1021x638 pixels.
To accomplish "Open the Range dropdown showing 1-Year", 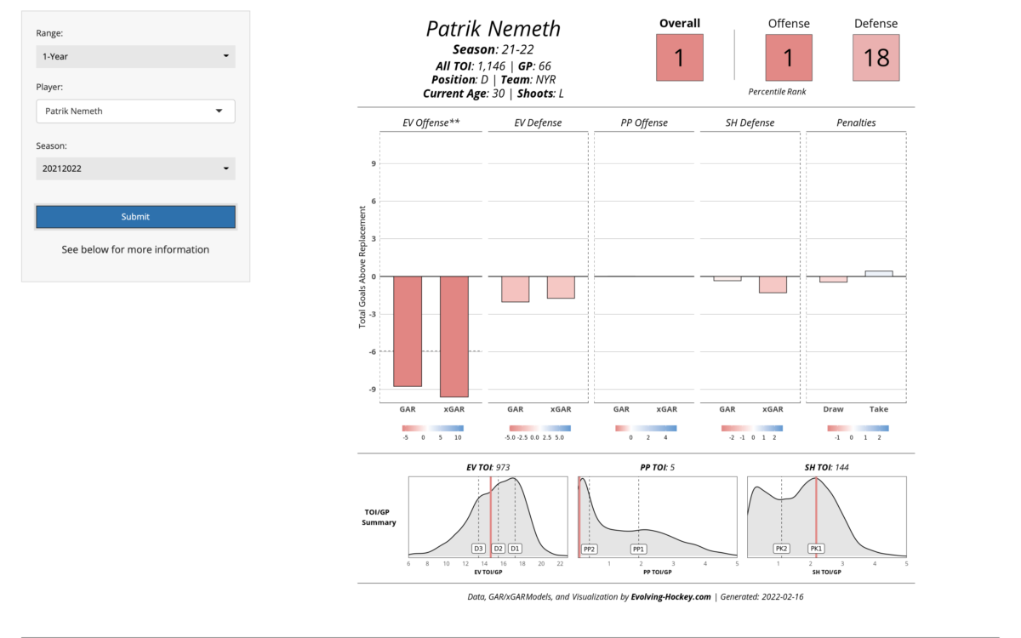I will click(x=135, y=57).
